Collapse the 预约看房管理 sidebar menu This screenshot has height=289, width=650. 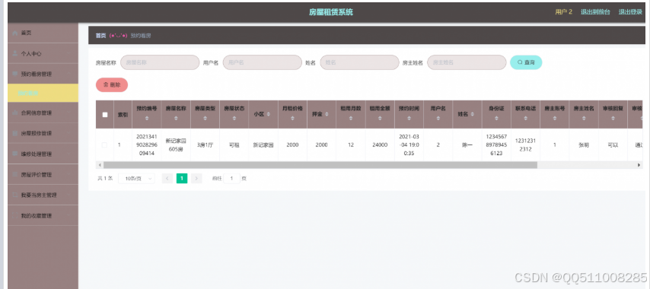click(43, 74)
